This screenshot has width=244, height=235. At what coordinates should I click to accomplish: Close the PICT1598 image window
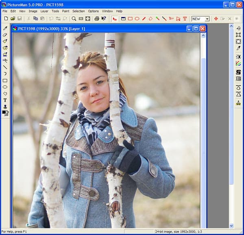(203, 28)
